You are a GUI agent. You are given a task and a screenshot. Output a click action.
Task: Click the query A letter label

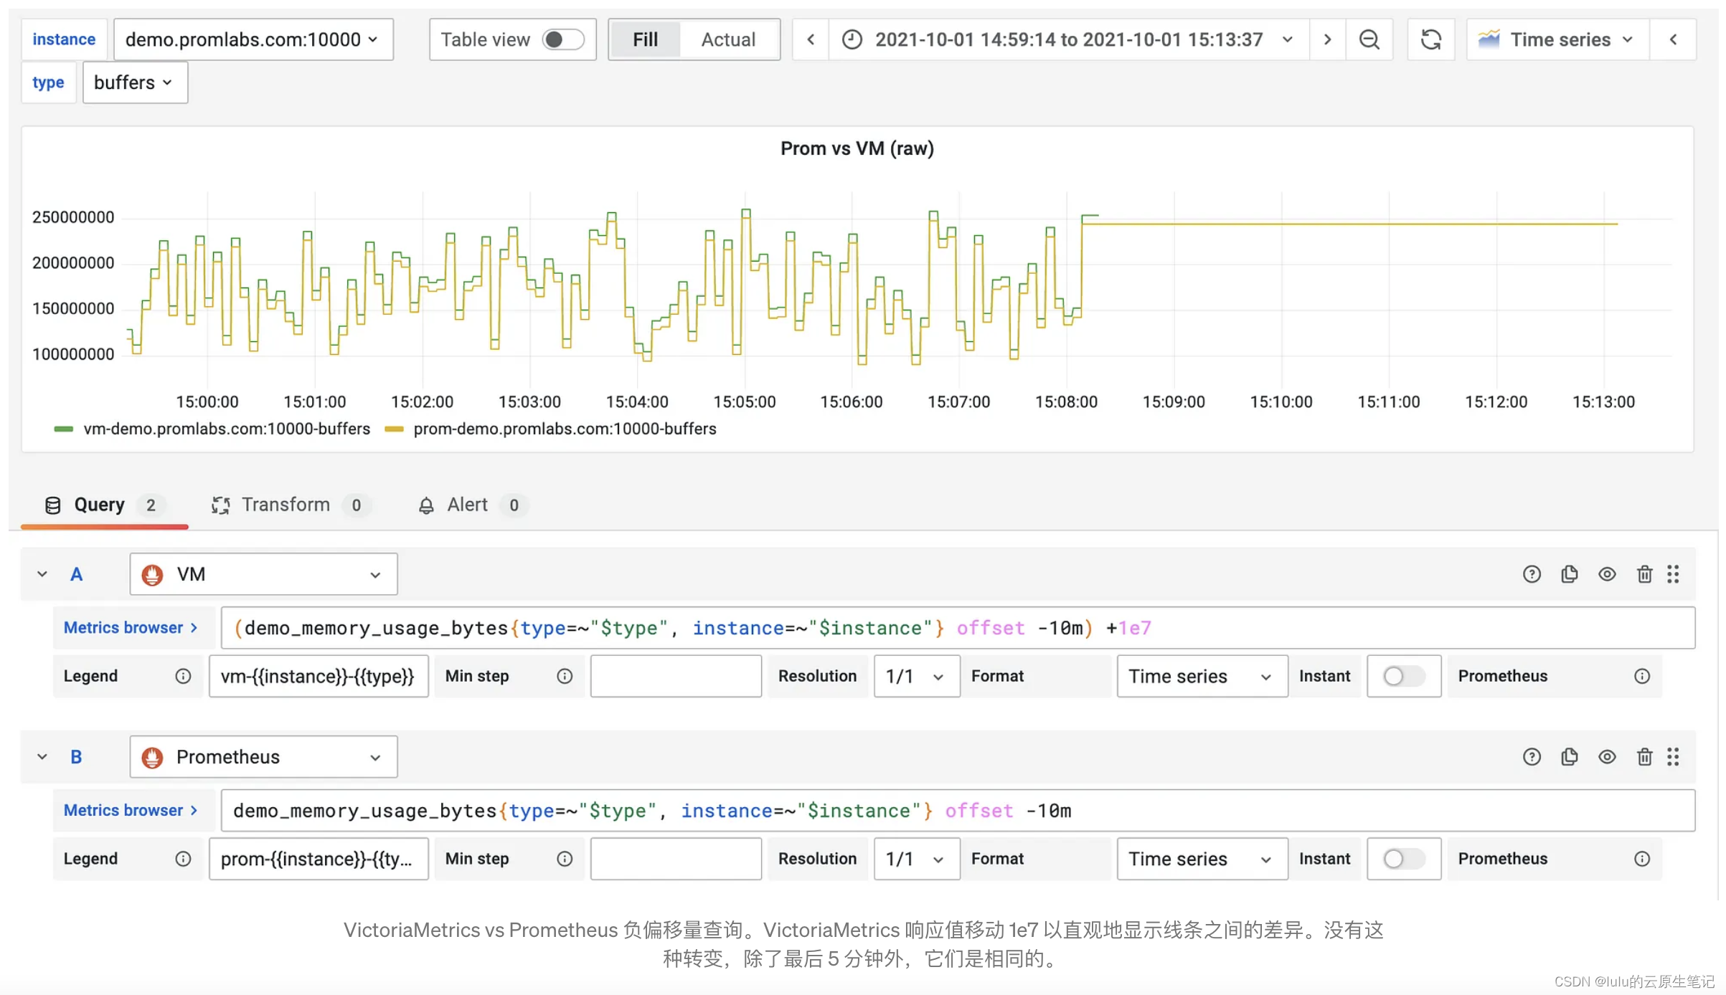(76, 574)
